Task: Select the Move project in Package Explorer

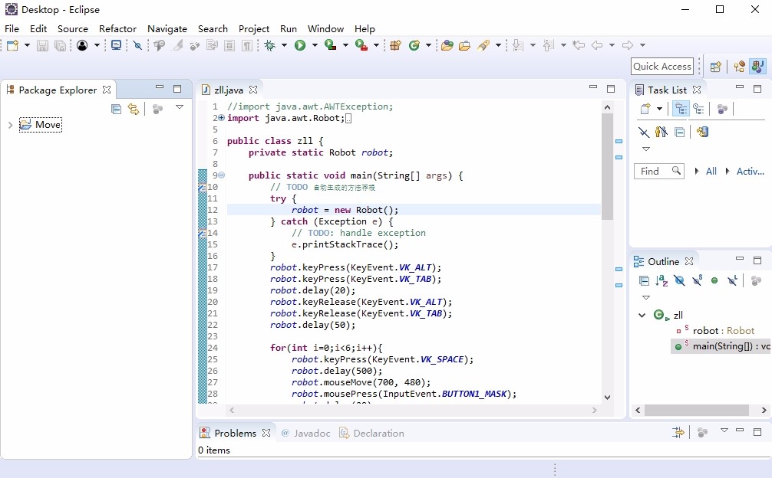Action: pyautogui.click(x=41, y=125)
